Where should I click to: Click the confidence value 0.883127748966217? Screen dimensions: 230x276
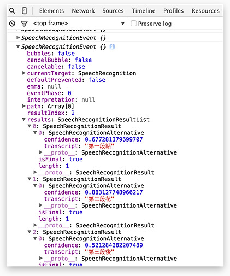[114, 192]
